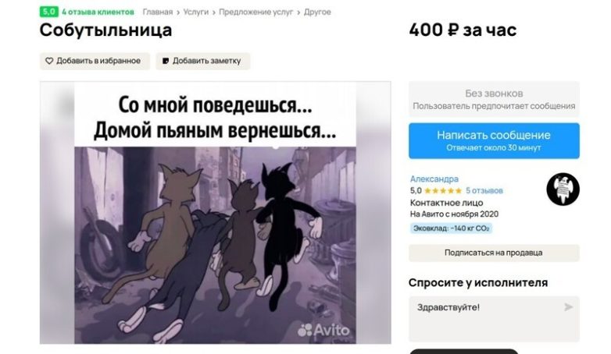611x354 pixels.
Task: Click the green 5,0 rating badge
Action: click(x=48, y=12)
